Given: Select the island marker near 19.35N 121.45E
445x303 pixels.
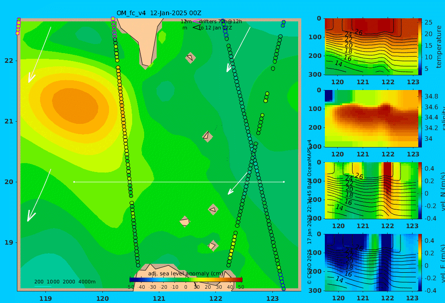Looking at the screenshot, I should (x=185, y=221).
